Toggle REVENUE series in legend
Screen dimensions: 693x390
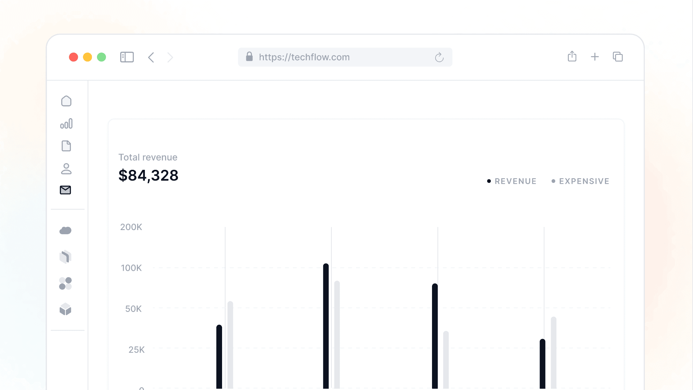(x=512, y=181)
